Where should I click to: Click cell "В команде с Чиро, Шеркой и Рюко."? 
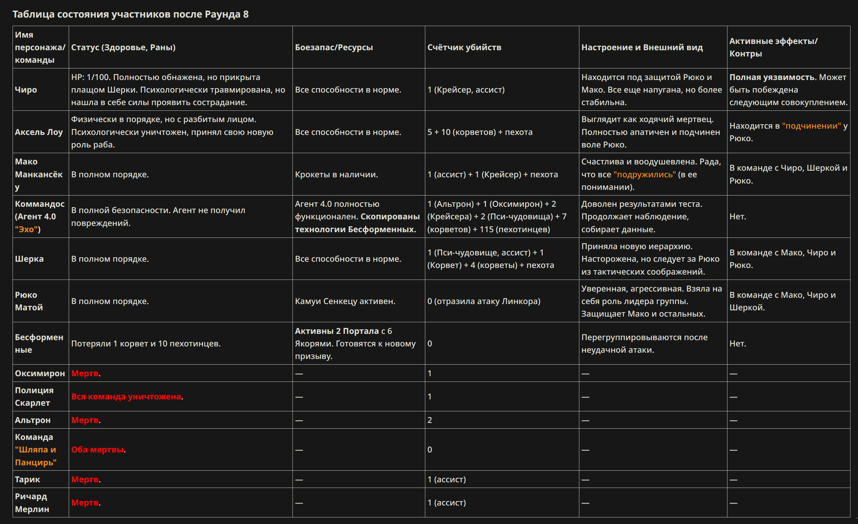tap(788, 174)
